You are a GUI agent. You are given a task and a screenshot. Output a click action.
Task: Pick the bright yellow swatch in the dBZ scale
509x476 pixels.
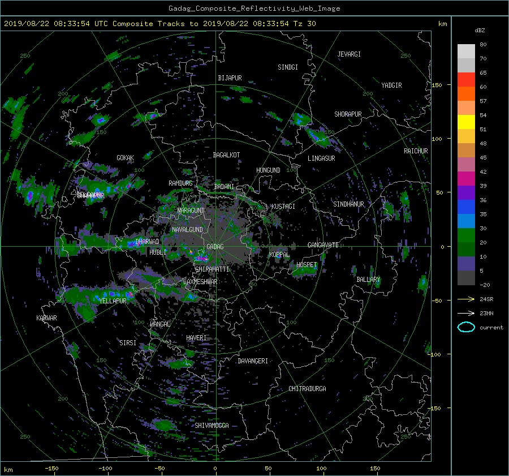(466, 122)
